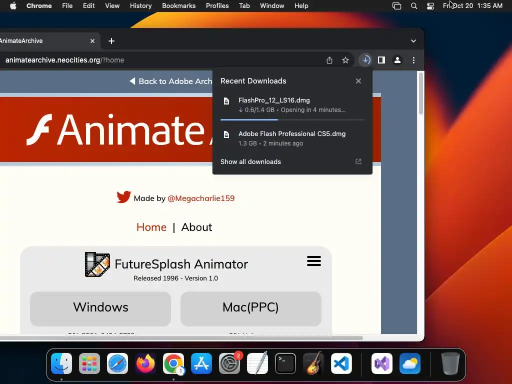512x384 pixels.
Task: Click the FutureSplash Animator filmstrip logo
Action: pos(97,264)
